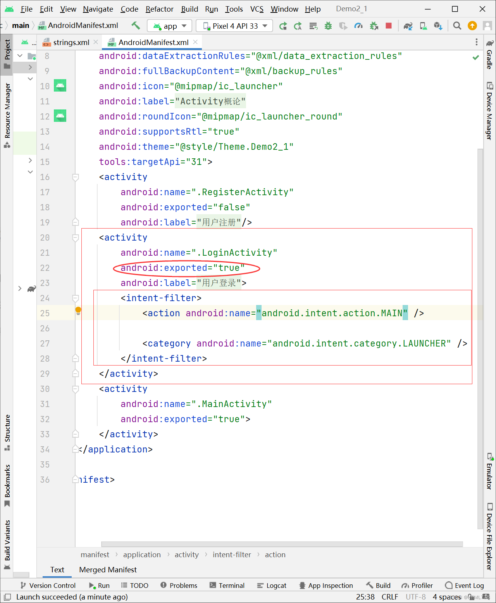Click the green inspection checkmark indicator
This screenshot has width=496, height=603.
(x=476, y=57)
